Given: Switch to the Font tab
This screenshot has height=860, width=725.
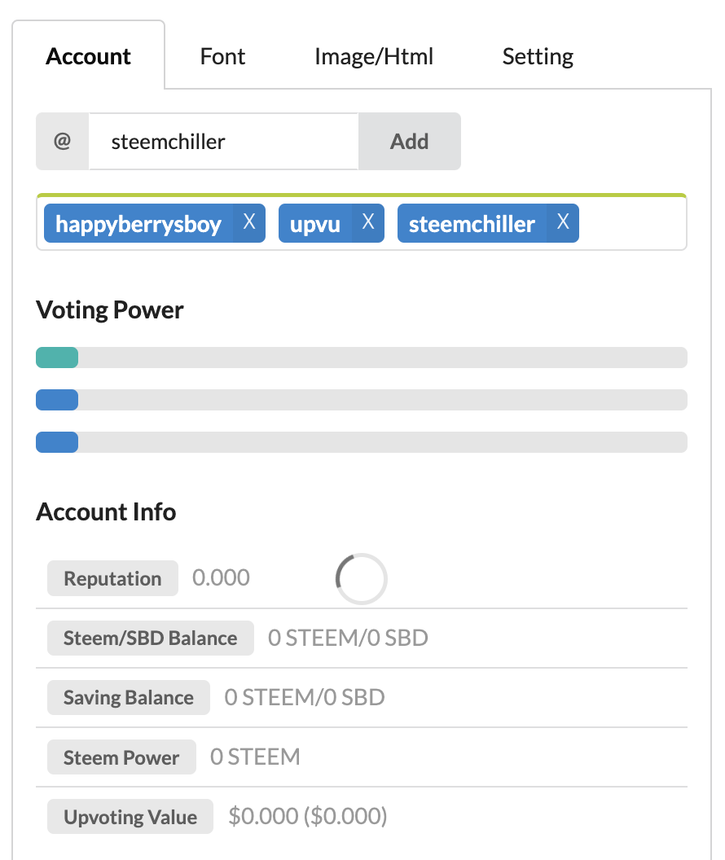Looking at the screenshot, I should pos(222,56).
